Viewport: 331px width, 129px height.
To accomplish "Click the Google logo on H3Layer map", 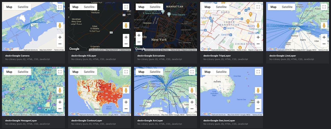I will tap(74, 49).
